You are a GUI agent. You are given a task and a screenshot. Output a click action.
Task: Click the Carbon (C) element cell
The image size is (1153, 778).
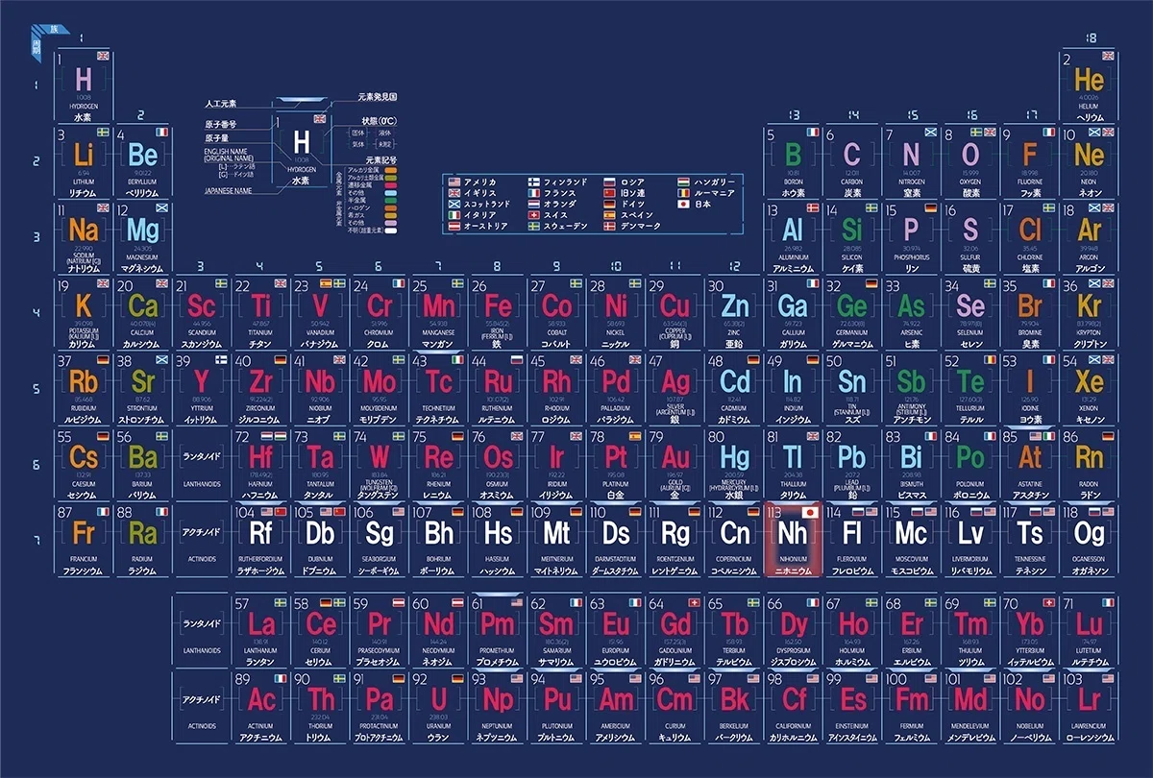pos(853,160)
